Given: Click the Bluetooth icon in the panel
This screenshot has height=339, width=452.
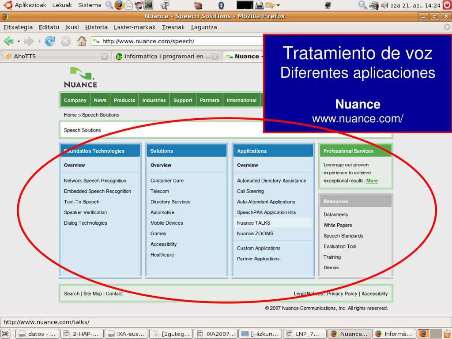Looking at the screenshot, I should [221, 5].
